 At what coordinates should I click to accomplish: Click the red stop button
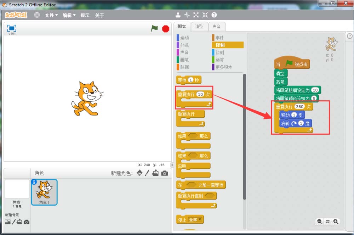click(x=166, y=29)
